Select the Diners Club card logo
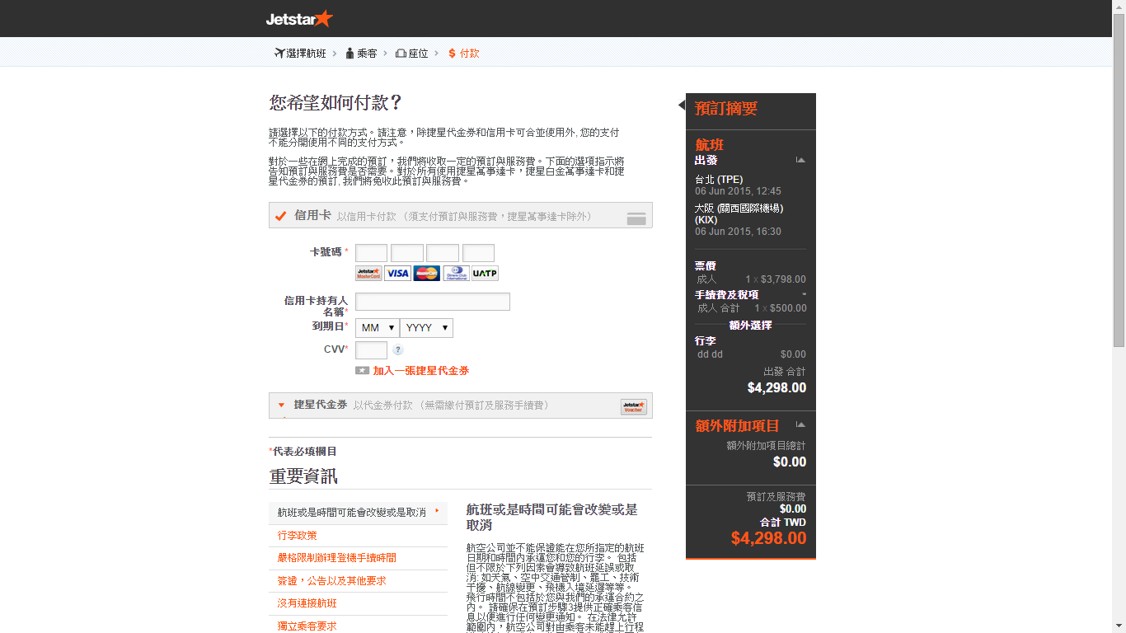This screenshot has height=633, width=1126. (x=456, y=274)
